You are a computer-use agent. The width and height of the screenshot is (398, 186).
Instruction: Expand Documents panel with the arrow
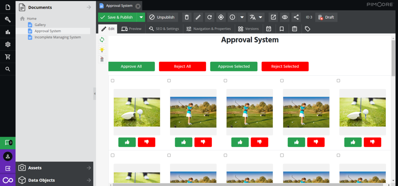tap(88, 7)
